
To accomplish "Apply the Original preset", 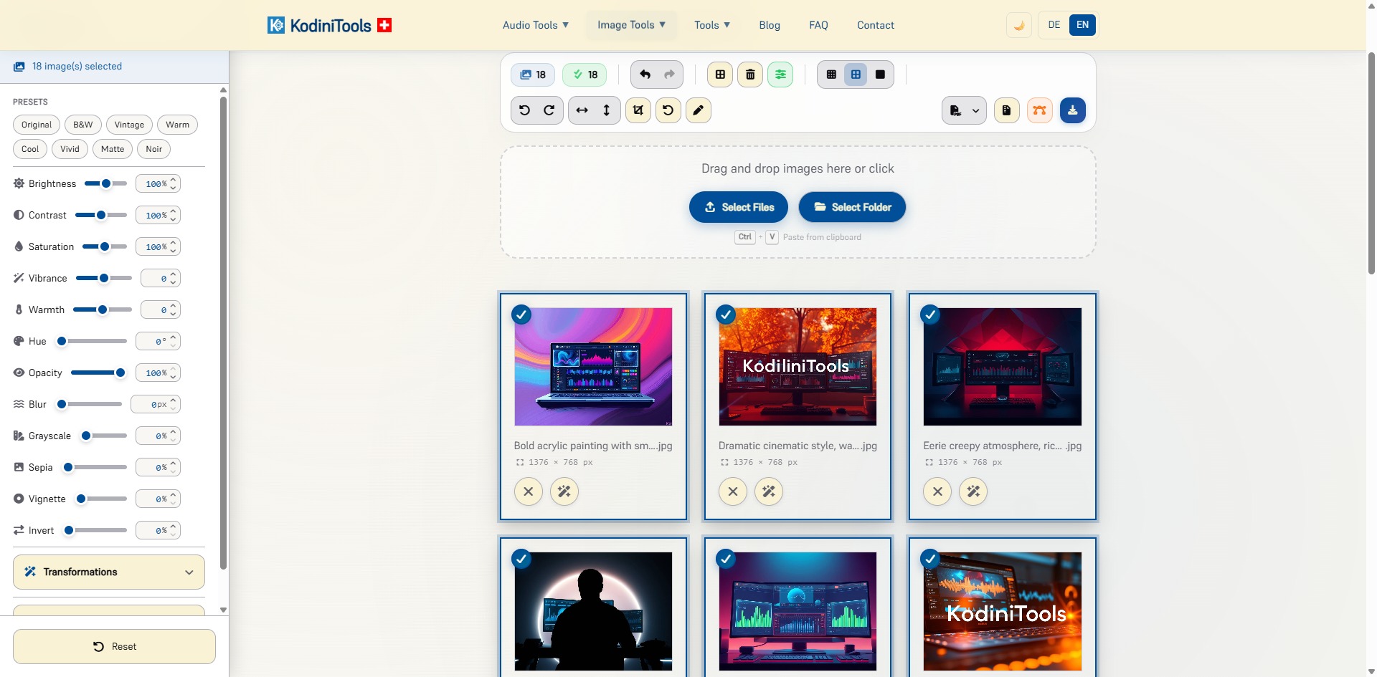I will coord(37,125).
